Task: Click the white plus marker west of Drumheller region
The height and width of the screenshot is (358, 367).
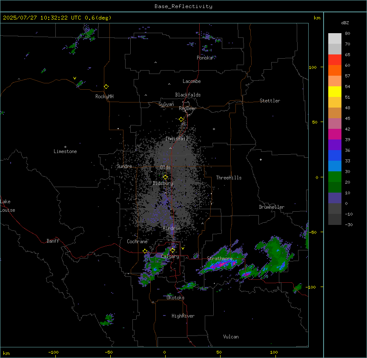Action: click(x=261, y=159)
